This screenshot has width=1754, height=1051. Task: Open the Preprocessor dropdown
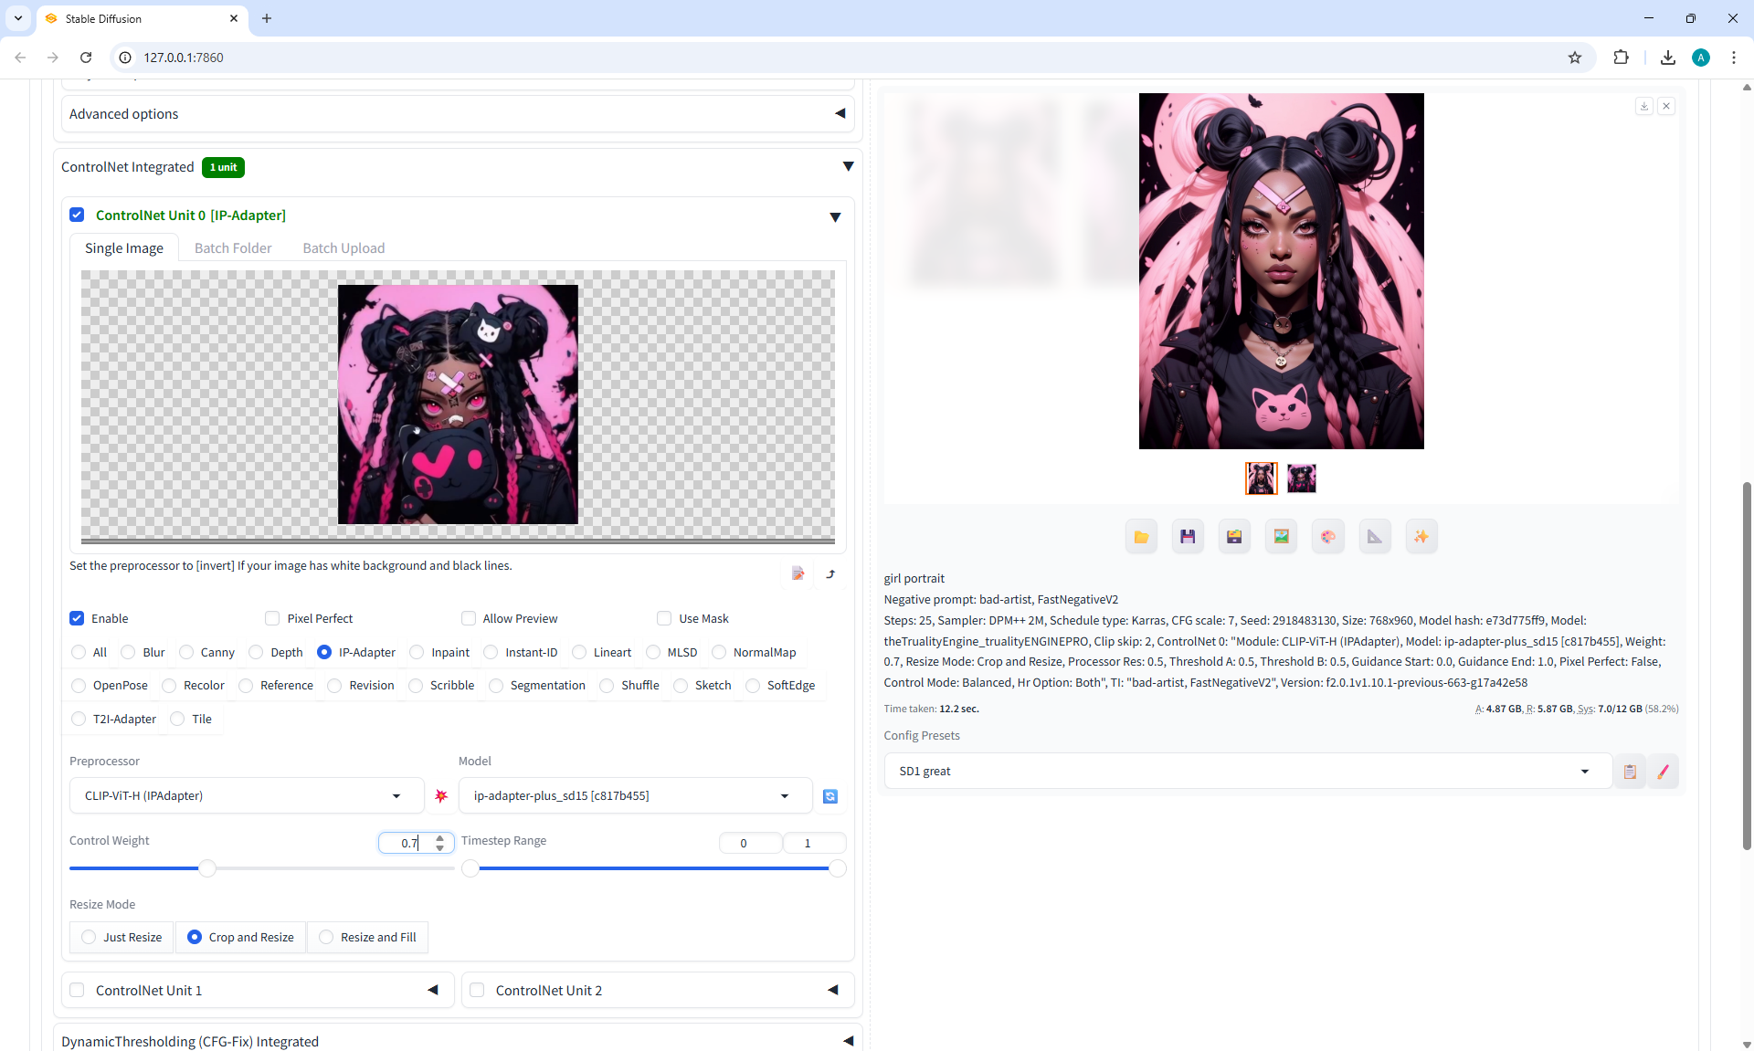tap(247, 795)
